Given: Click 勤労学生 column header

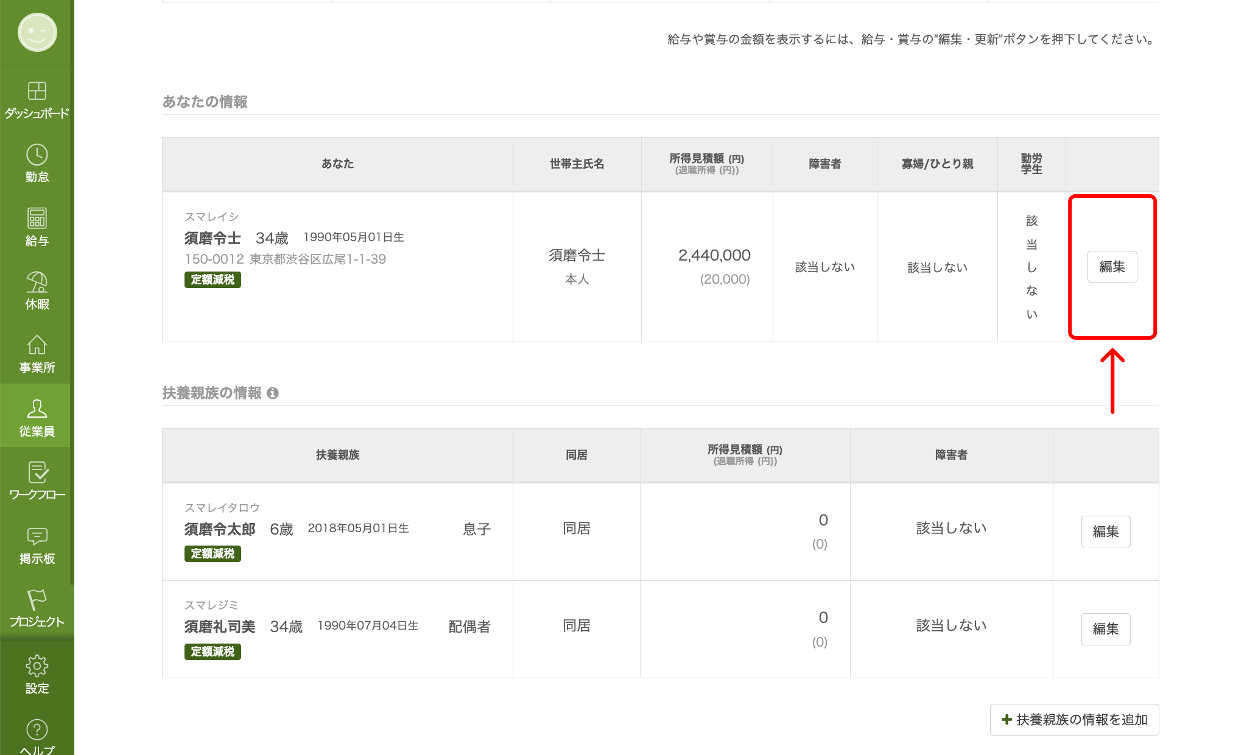Looking at the screenshot, I should pyautogui.click(x=1031, y=164).
